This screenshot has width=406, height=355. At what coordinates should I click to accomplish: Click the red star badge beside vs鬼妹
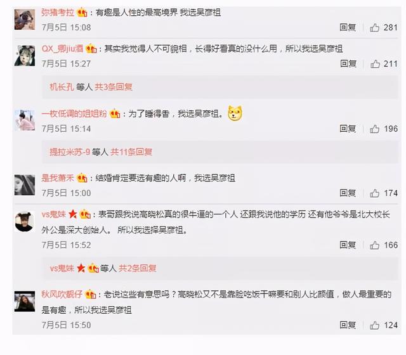73,214
